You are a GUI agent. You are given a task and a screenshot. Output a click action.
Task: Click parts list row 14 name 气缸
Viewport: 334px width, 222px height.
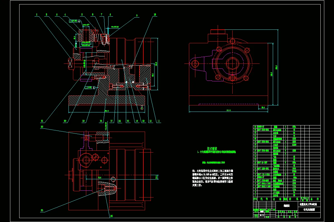click(275, 157)
